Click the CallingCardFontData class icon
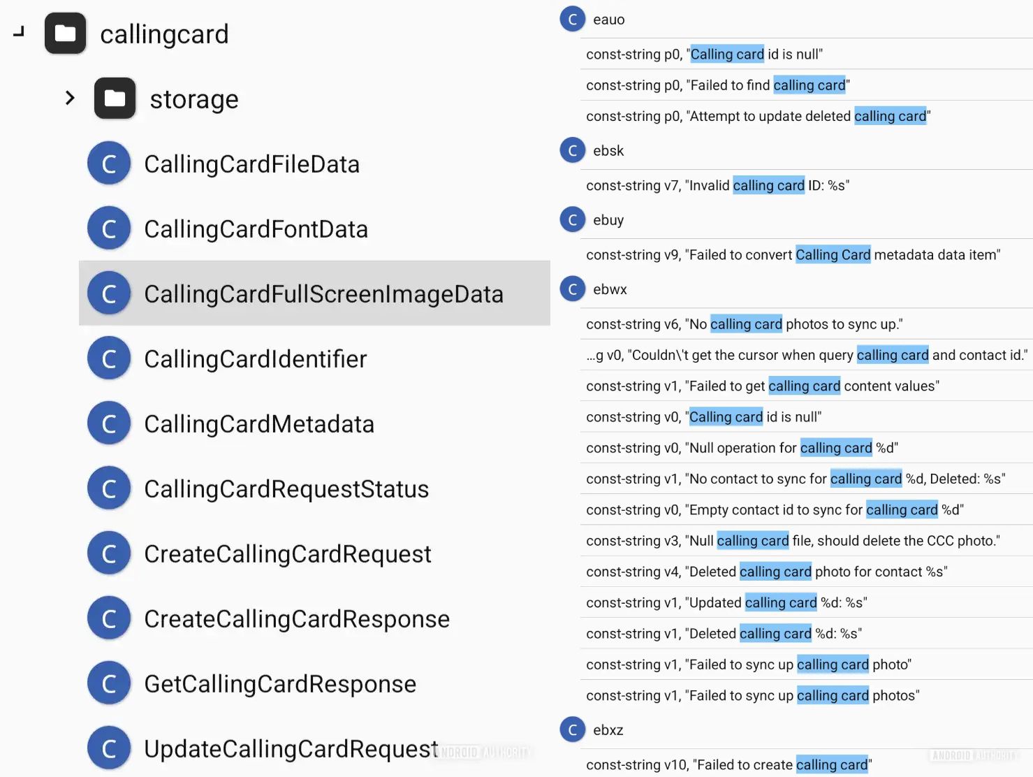Image resolution: width=1033 pixels, height=777 pixels. [109, 228]
